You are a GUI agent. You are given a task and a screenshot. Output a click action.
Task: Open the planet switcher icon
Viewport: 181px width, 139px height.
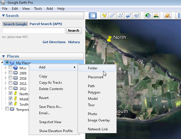pyautogui.click(x=167, y=16)
